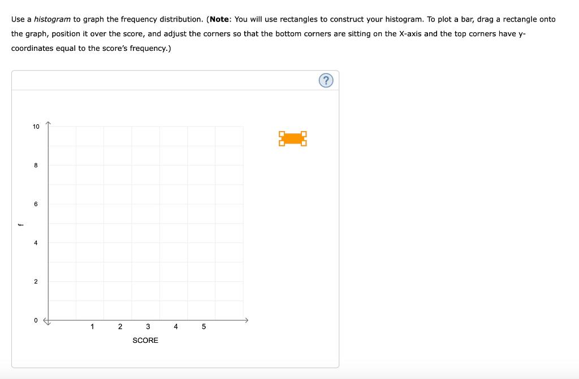Select the SCORE axis title label
This screenshot has height=379, width=579.
pos(145,340)
